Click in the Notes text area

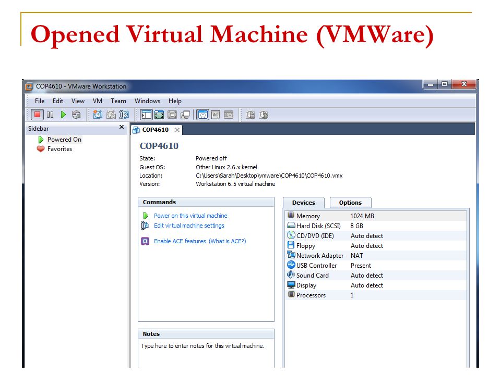[x=206, y=353]
